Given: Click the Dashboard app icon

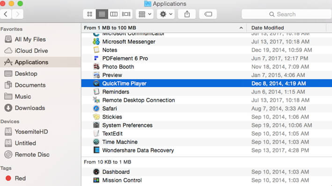Looking at the screenshot, I should click(x=96, y=171).
